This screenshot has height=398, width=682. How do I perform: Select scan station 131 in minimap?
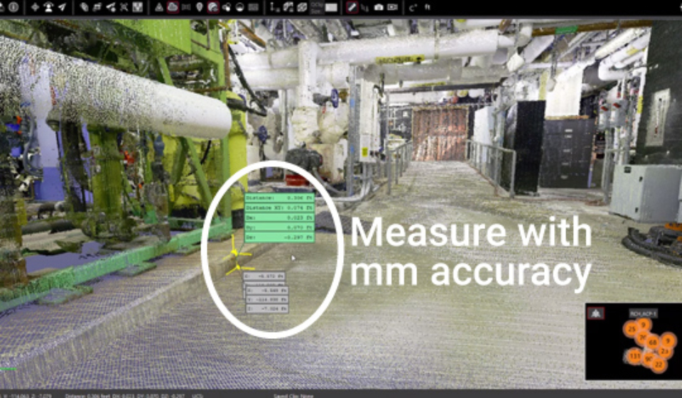tap(634, 356)
